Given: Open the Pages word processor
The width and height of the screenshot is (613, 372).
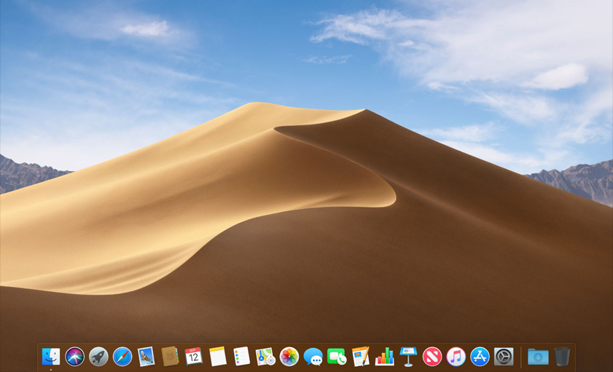Looking at the screenshot, I should [x=361, y=356].
